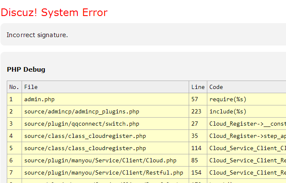
Task: Click line number 114 cell
Action: 198,148
